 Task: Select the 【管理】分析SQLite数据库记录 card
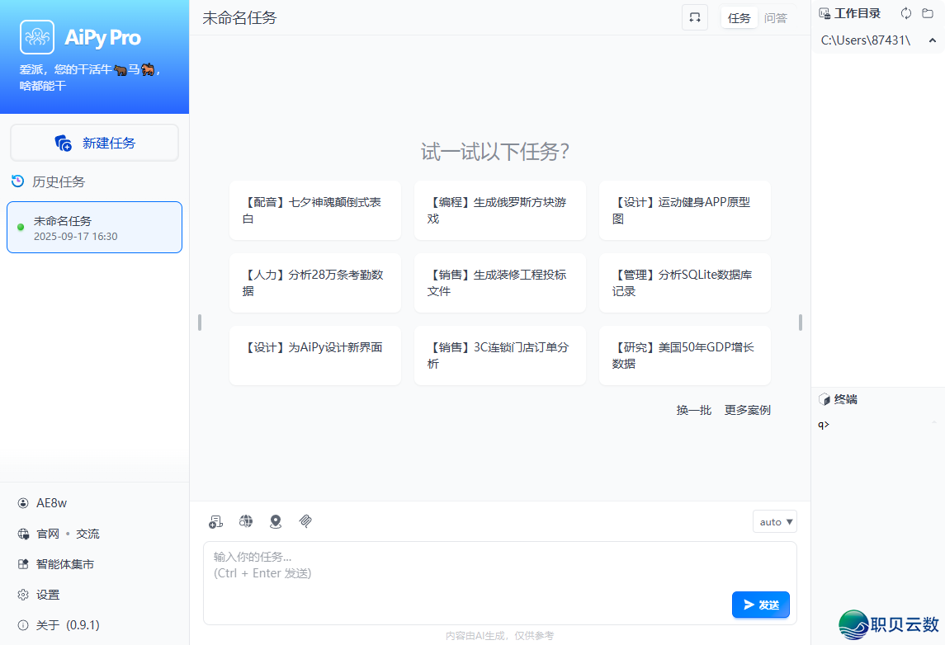[685, 282]
